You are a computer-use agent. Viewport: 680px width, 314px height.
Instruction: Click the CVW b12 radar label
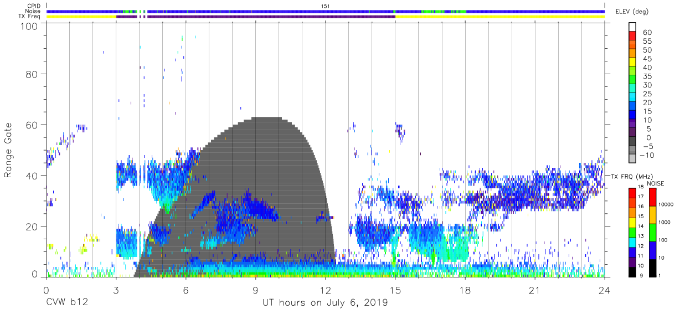tap(66, 303)
